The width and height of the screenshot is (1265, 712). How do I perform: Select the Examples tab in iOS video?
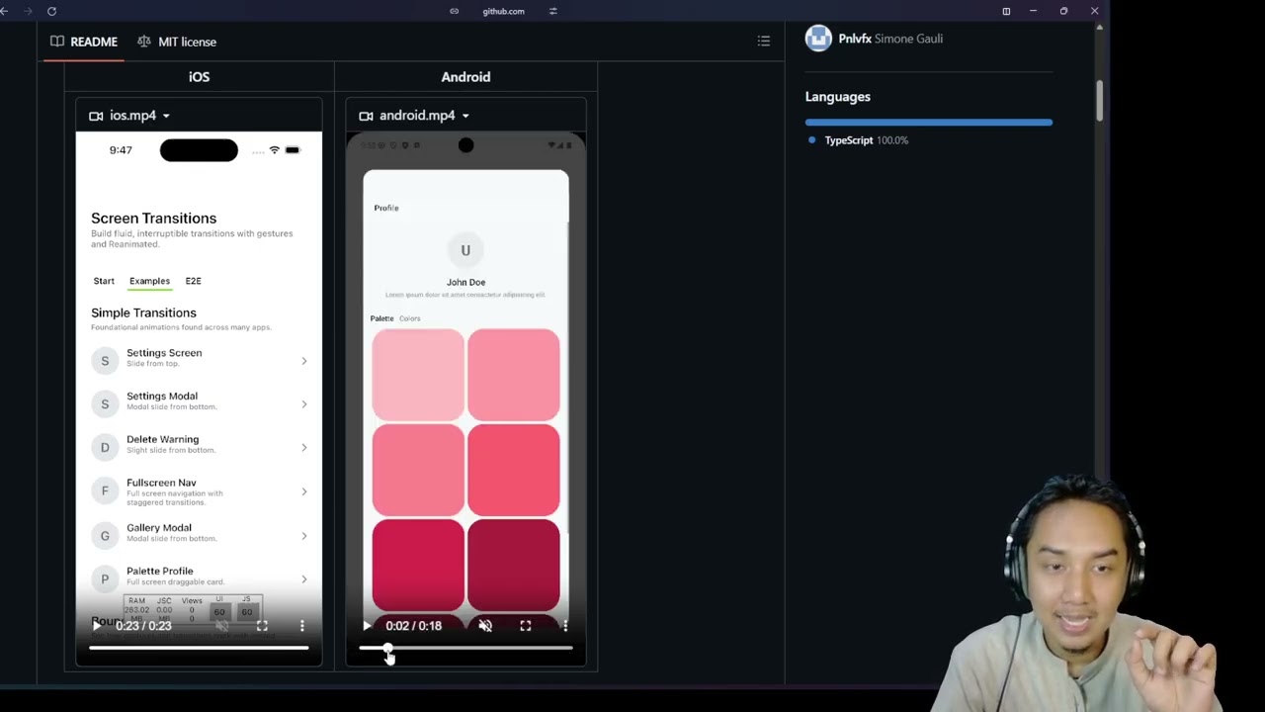point(149,281)
